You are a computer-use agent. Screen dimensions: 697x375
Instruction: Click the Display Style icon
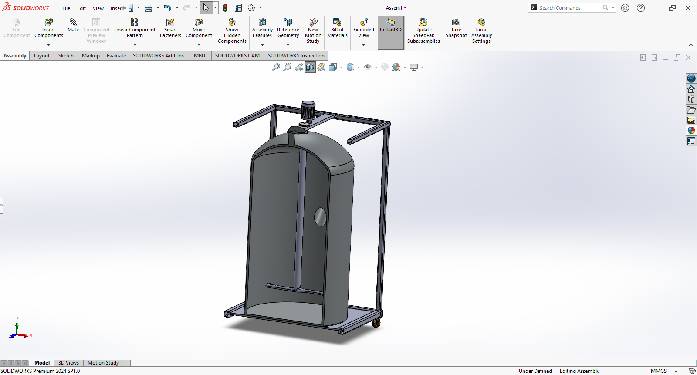pyautogui.click(x=351, y=67)
